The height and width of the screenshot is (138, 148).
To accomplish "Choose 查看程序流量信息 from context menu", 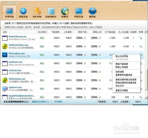I will tap(124, 75).
